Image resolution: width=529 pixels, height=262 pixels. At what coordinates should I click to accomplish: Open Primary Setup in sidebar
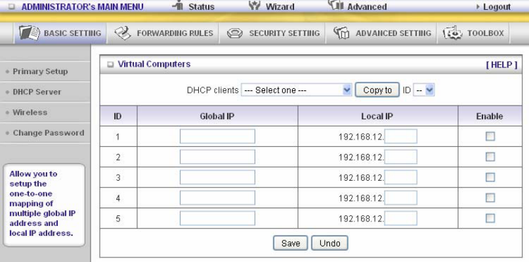pyautogui.click(x=40, y=71)
